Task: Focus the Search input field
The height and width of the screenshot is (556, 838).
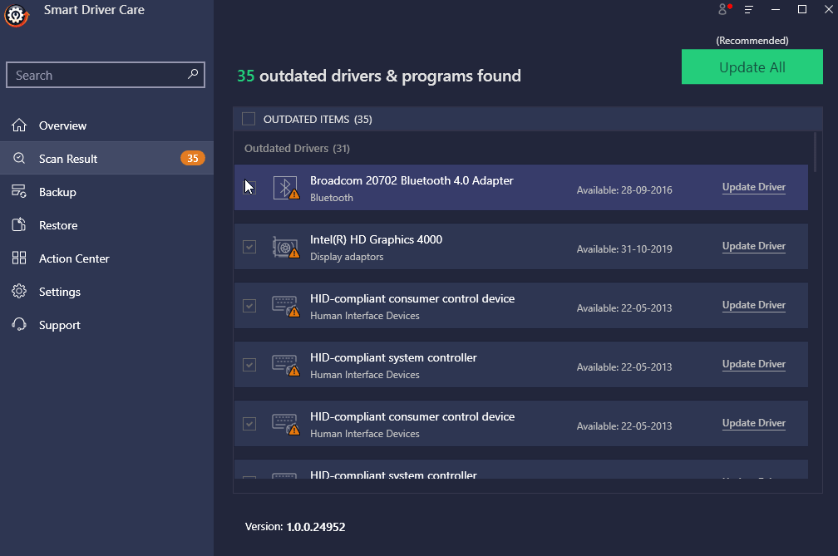Action: click(106, 75)
